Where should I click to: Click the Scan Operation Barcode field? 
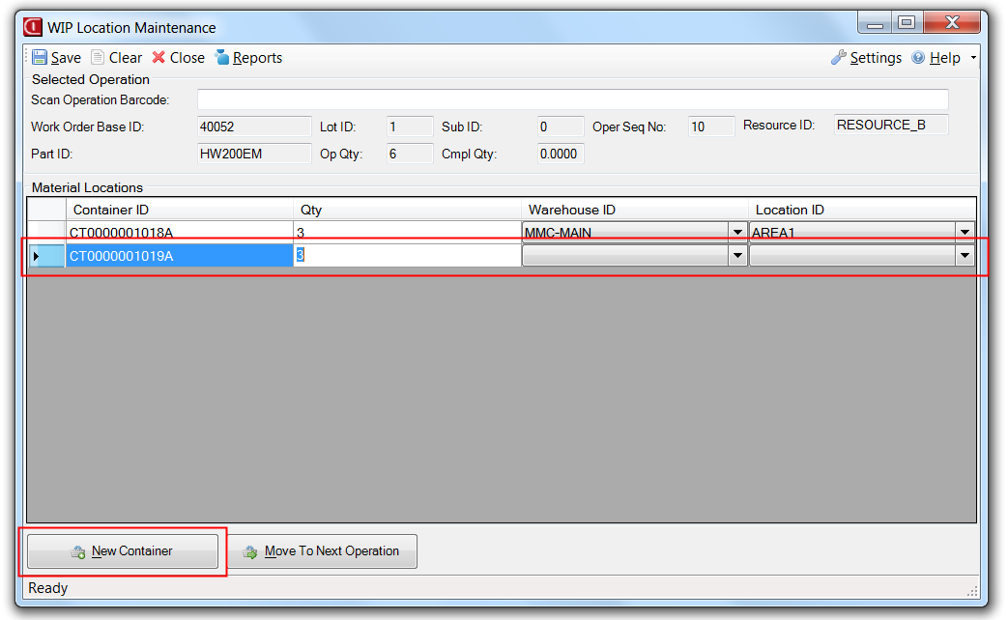pos(572,100)
